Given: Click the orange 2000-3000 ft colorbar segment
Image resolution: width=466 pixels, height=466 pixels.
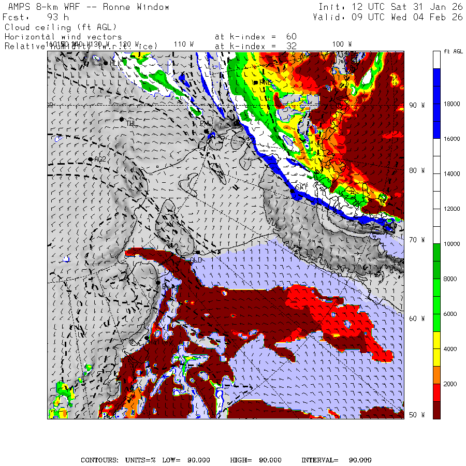Looking at the screenshot, I should tap(436, 375).
